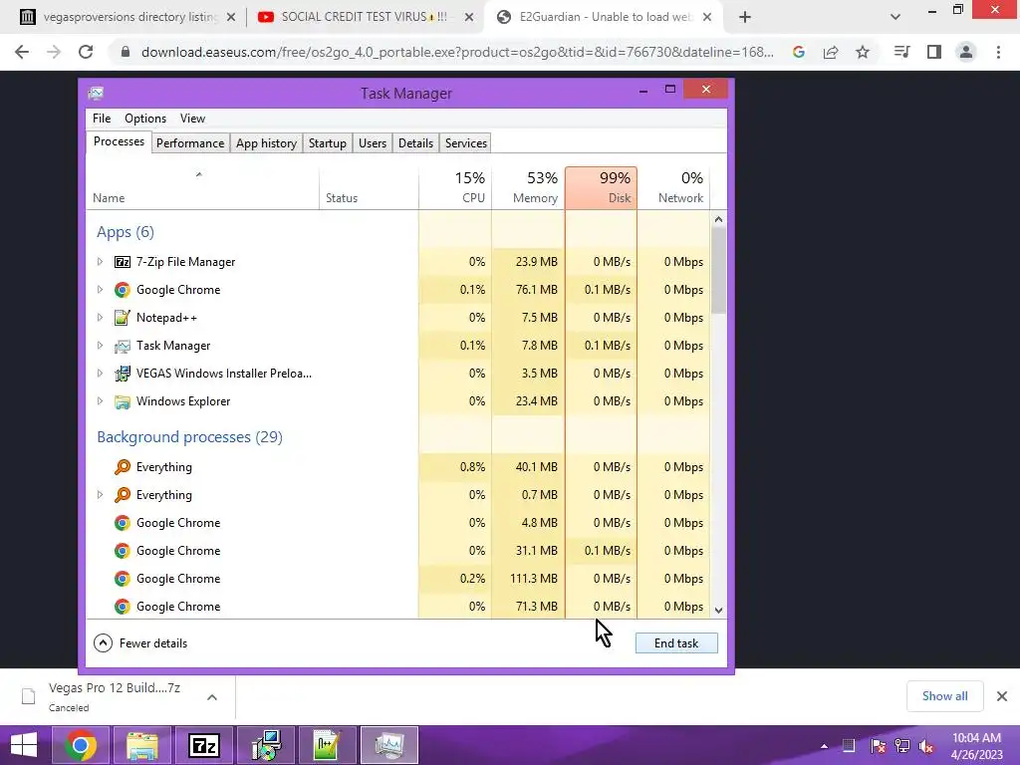Open Chrome tab search dropdown arrow
This screenshot has height=765, width=1020.
(895, 17)
